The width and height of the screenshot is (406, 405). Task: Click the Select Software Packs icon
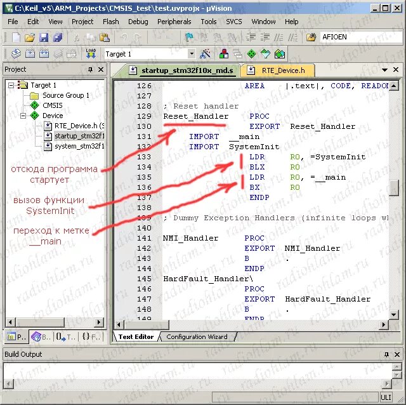click(265, 54)
